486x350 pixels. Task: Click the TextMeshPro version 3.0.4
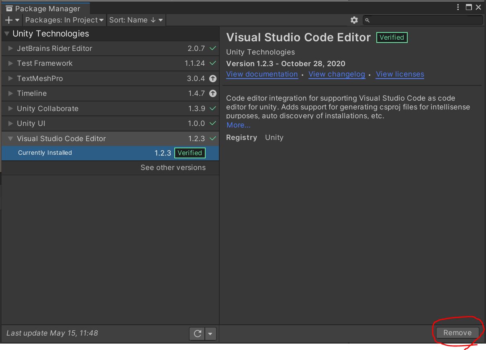coord(196,79)
